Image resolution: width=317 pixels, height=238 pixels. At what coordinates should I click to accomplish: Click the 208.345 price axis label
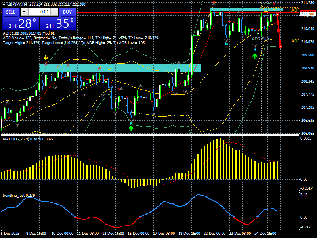click(x=308, y=81)
